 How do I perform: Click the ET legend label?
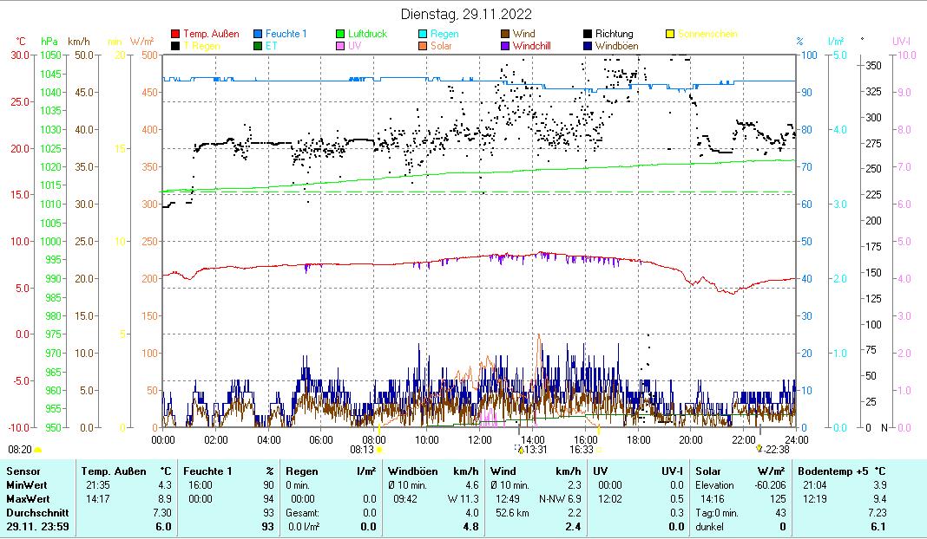tap(272, 46)
